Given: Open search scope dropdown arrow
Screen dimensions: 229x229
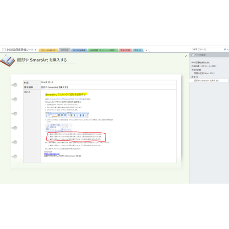Looking at the screenshot, I should pos(227,49).
